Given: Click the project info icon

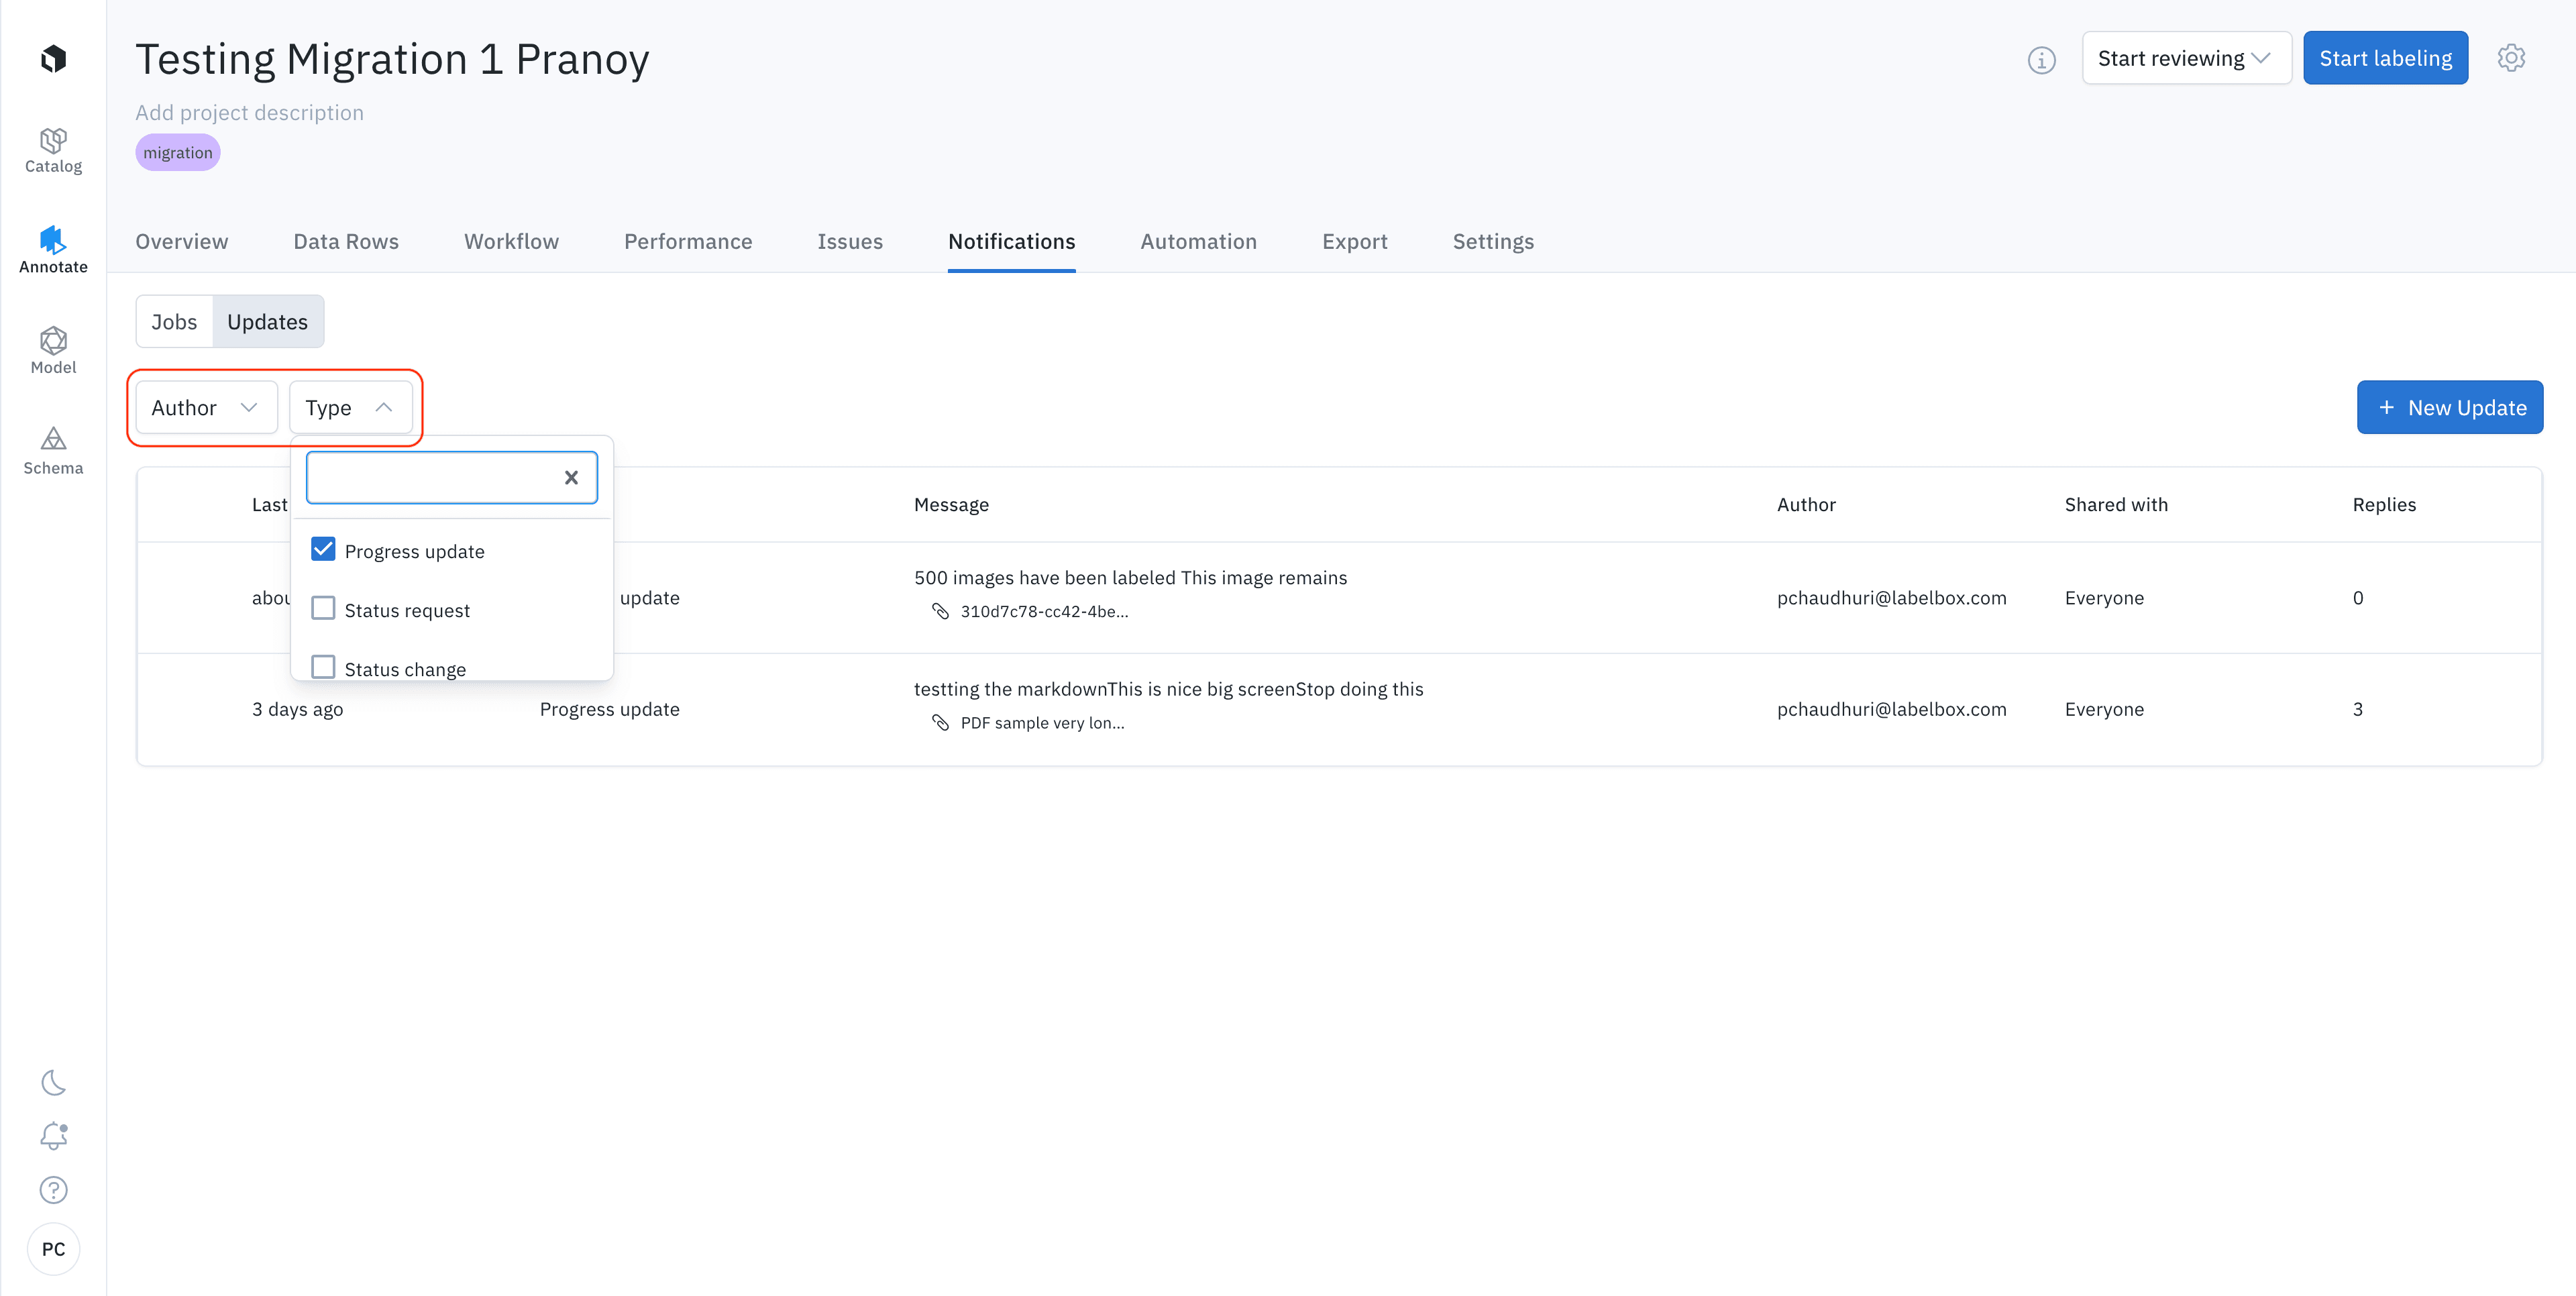Looking at the screenshot, I should tap(2041, 60).
